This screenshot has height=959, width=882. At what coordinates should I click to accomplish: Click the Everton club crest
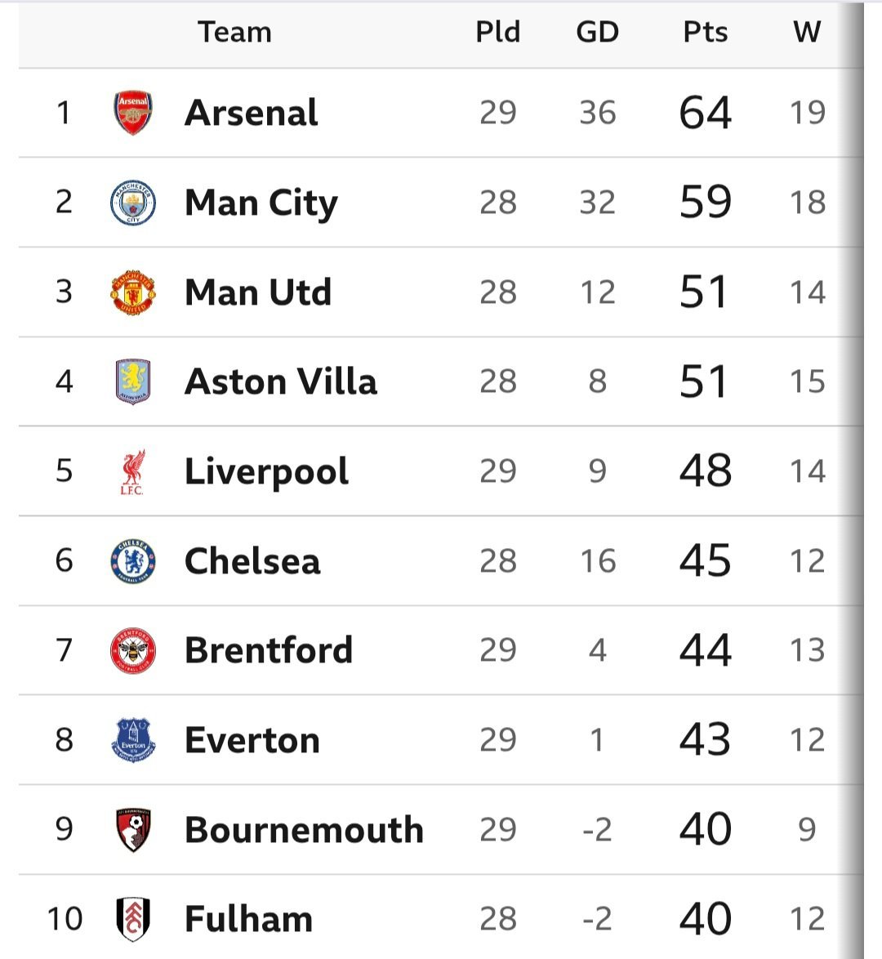click(132, 740)
